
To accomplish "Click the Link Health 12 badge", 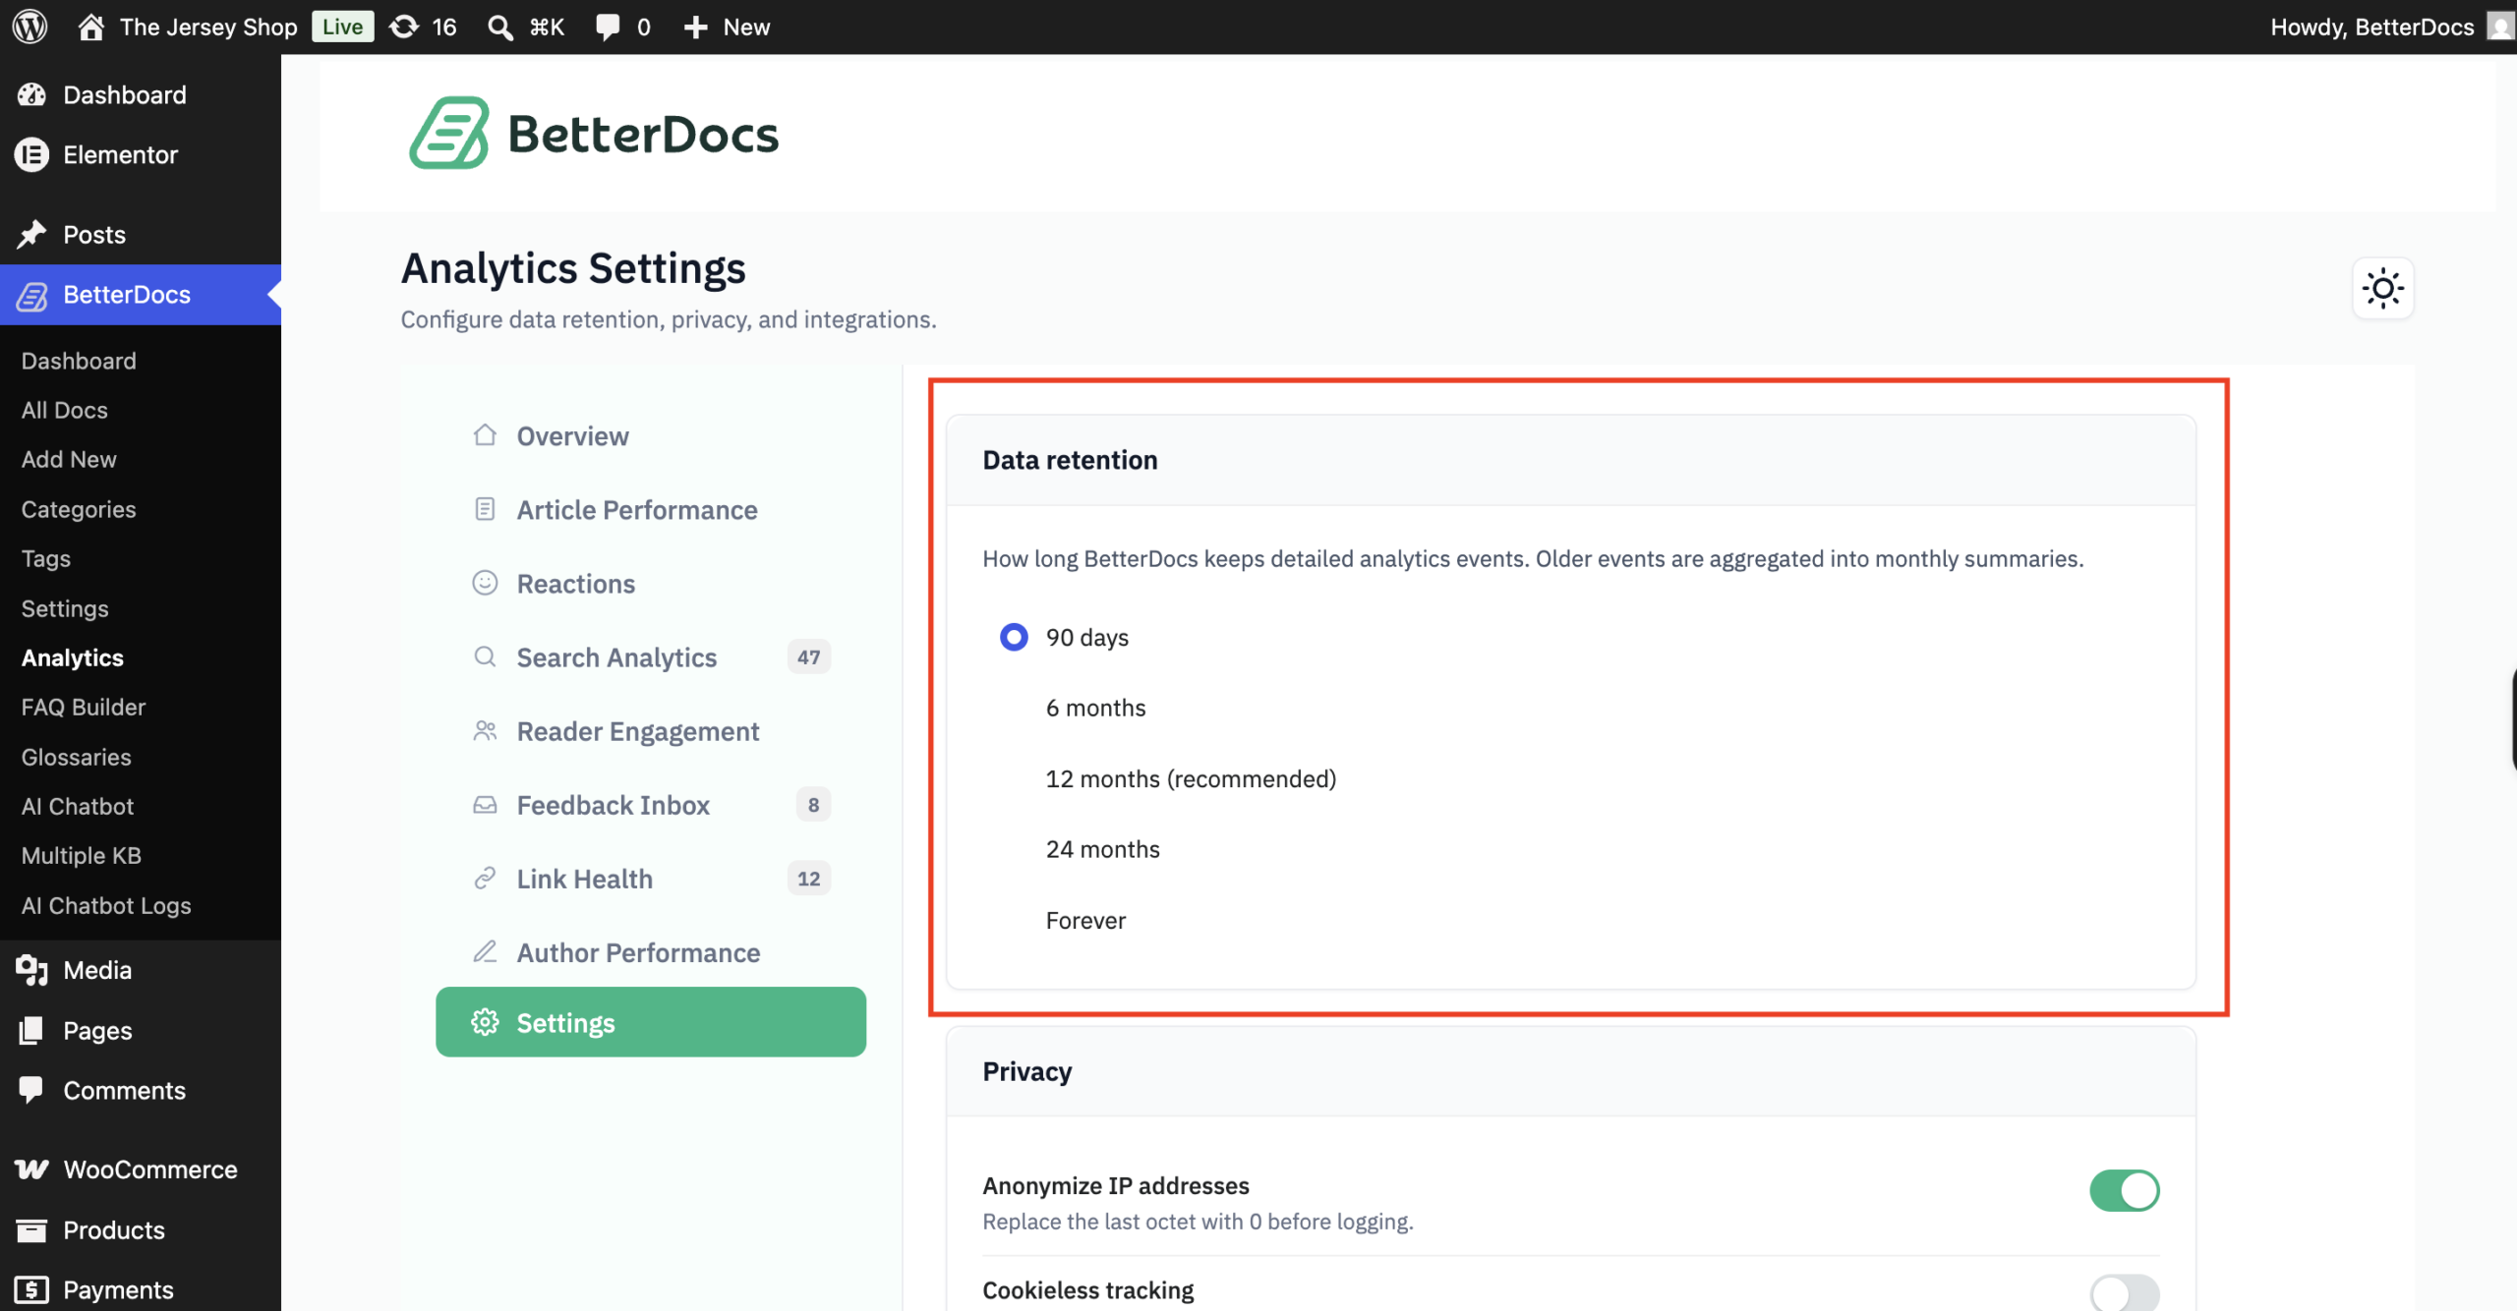I will pyautogui.click(x=808, y=879).
